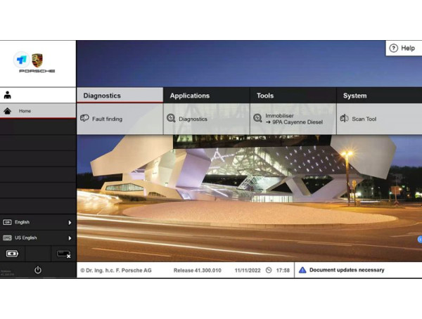This screenshot has width=422, height=319.
Task: Click the battery status icon
Action: (x=13, y=254)
